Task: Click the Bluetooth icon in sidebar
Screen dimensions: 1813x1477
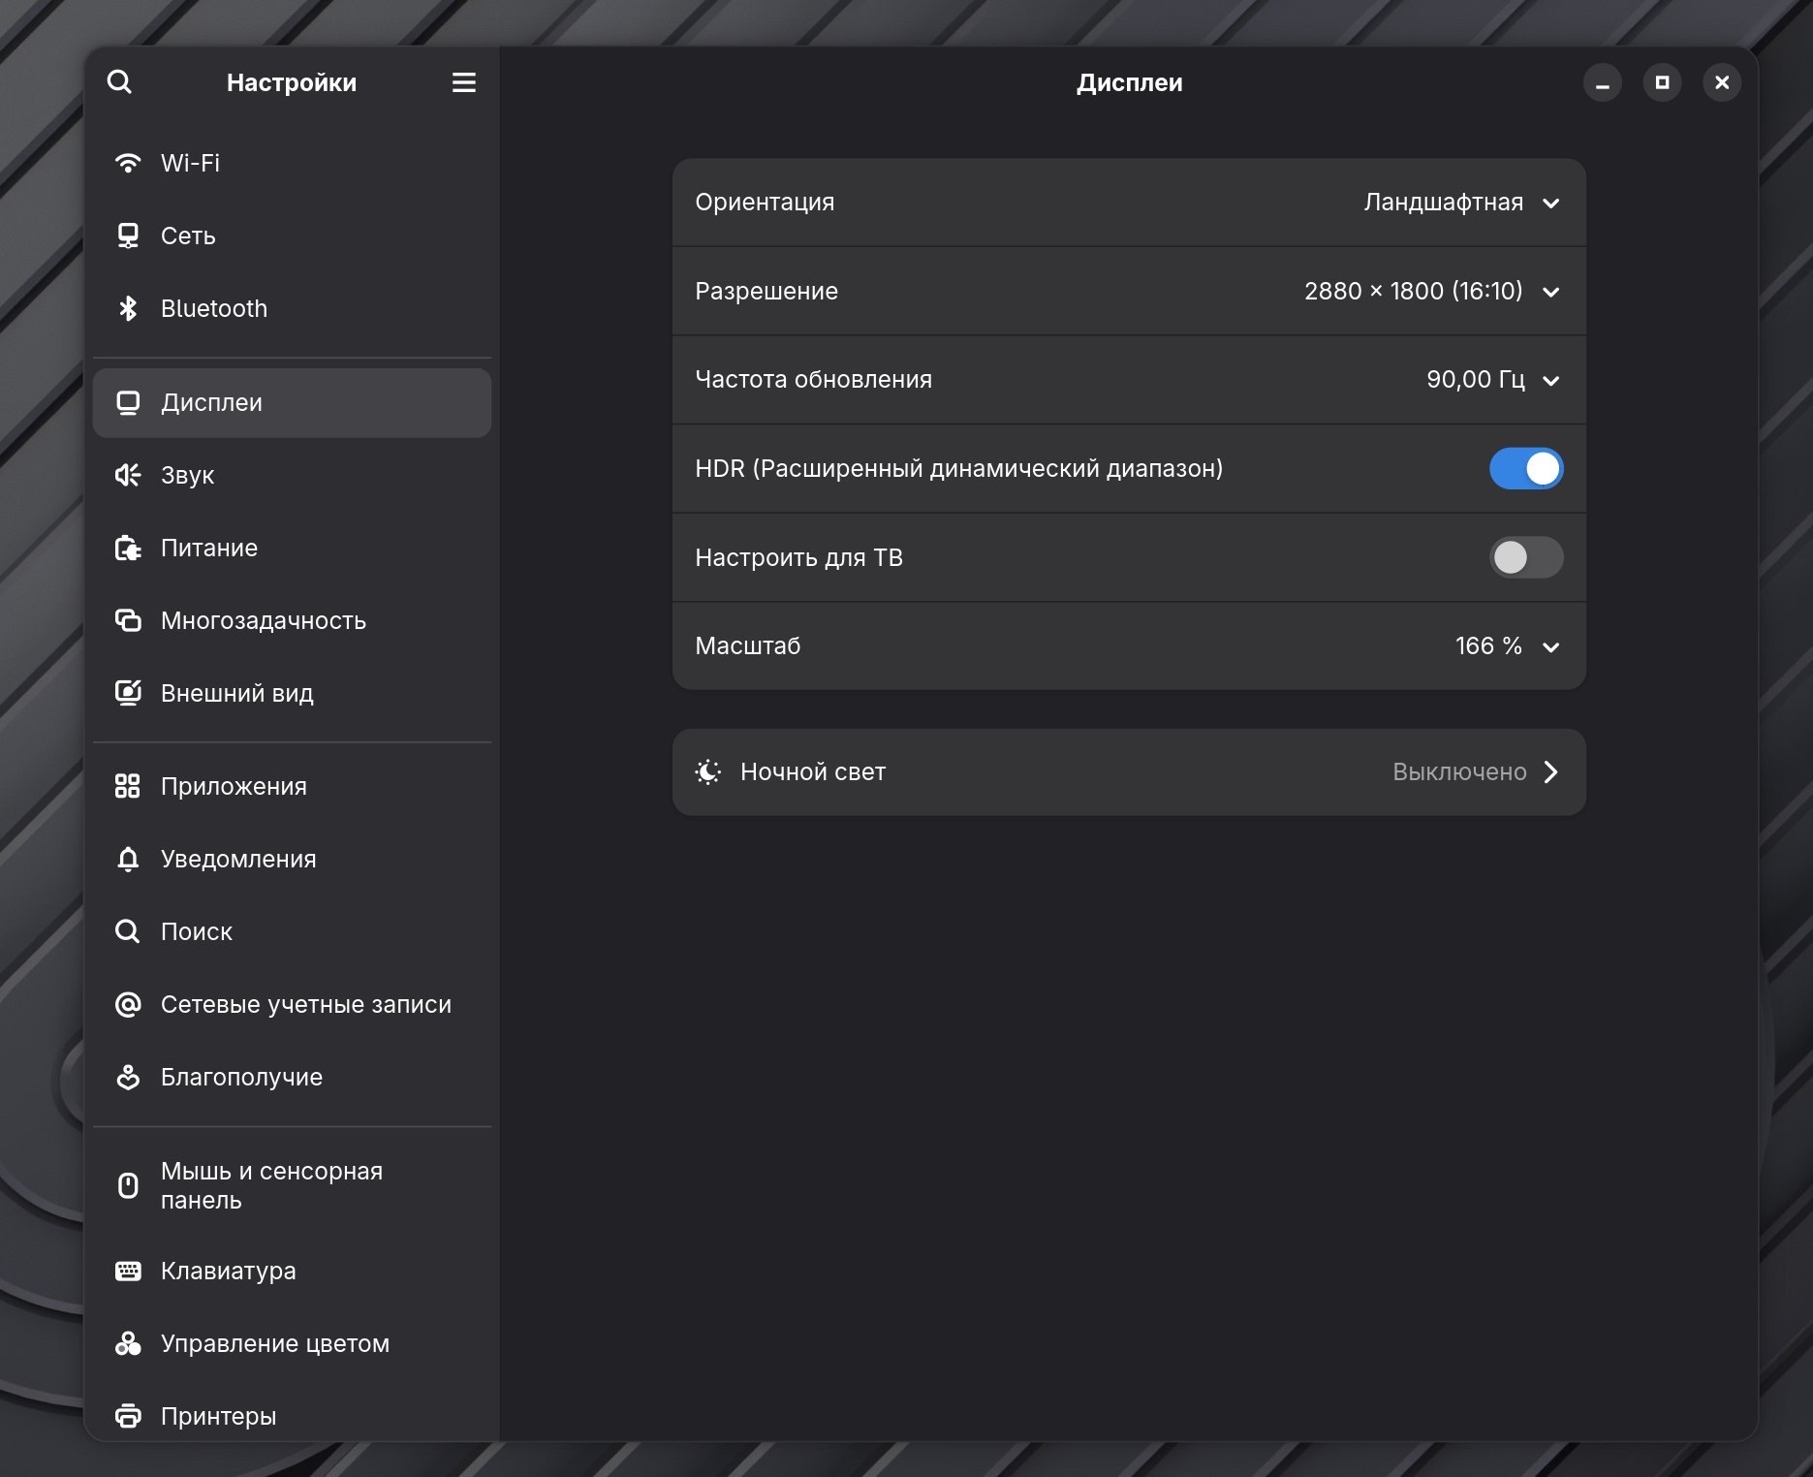Action: point(128,308)
